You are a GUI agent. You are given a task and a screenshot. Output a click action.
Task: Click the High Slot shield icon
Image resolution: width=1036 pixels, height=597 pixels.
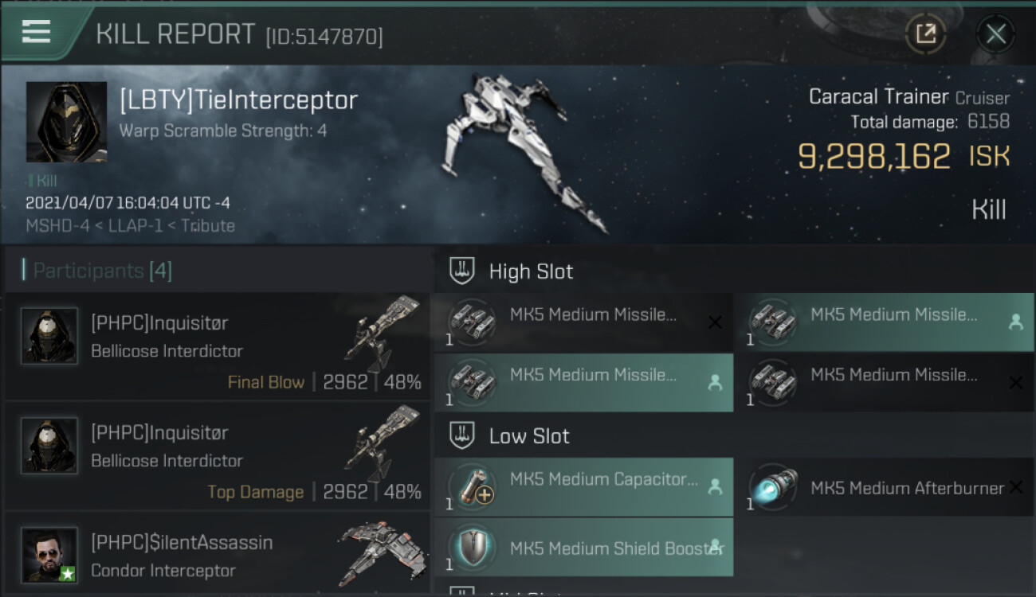tap(462, 271)
